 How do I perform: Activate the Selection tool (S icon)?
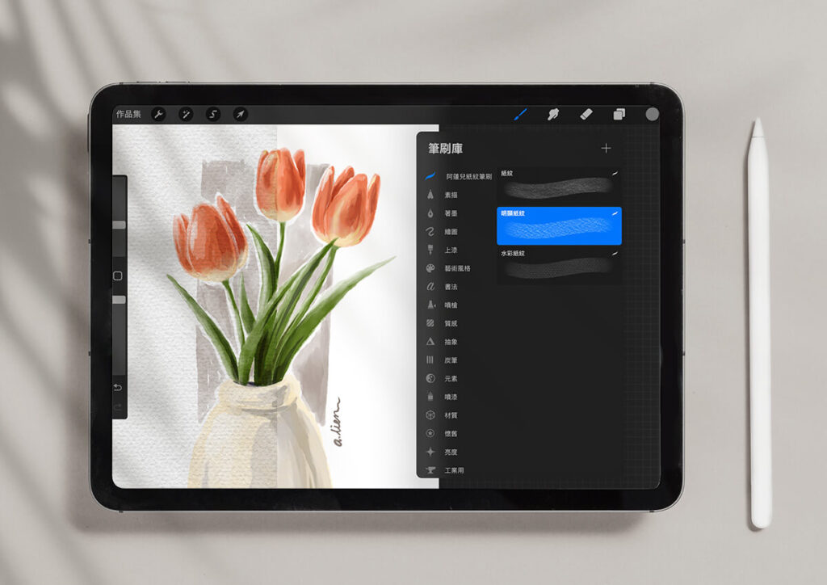[x=213, y=114]
